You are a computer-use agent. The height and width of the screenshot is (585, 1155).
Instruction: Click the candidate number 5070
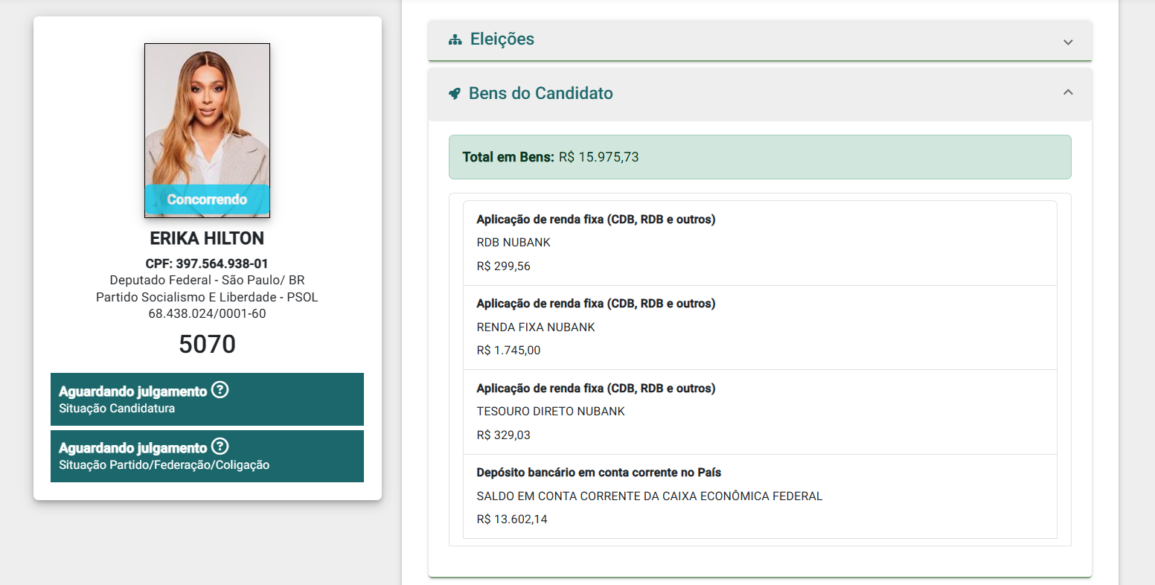tap(207, 344)
